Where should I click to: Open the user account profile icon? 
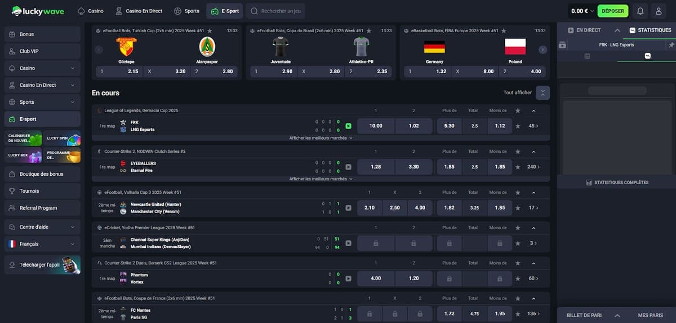[x=659, y=11]
